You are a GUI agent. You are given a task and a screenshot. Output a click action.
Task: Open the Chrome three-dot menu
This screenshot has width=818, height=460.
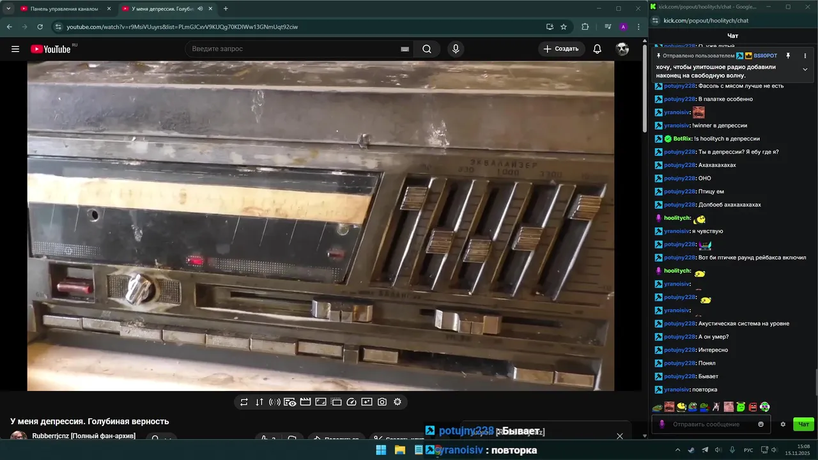point(638,27)
